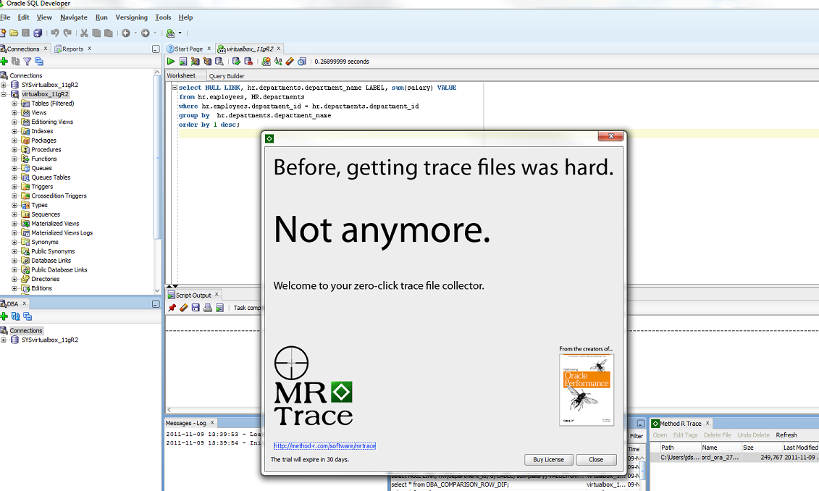Viewport: 819px width, 491px height.
Task: Open the File menu
Action: point(5,17)
